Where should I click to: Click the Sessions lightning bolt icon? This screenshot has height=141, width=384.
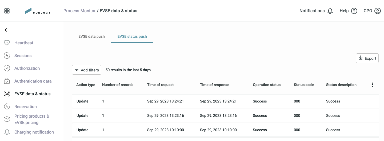(7, 55)
